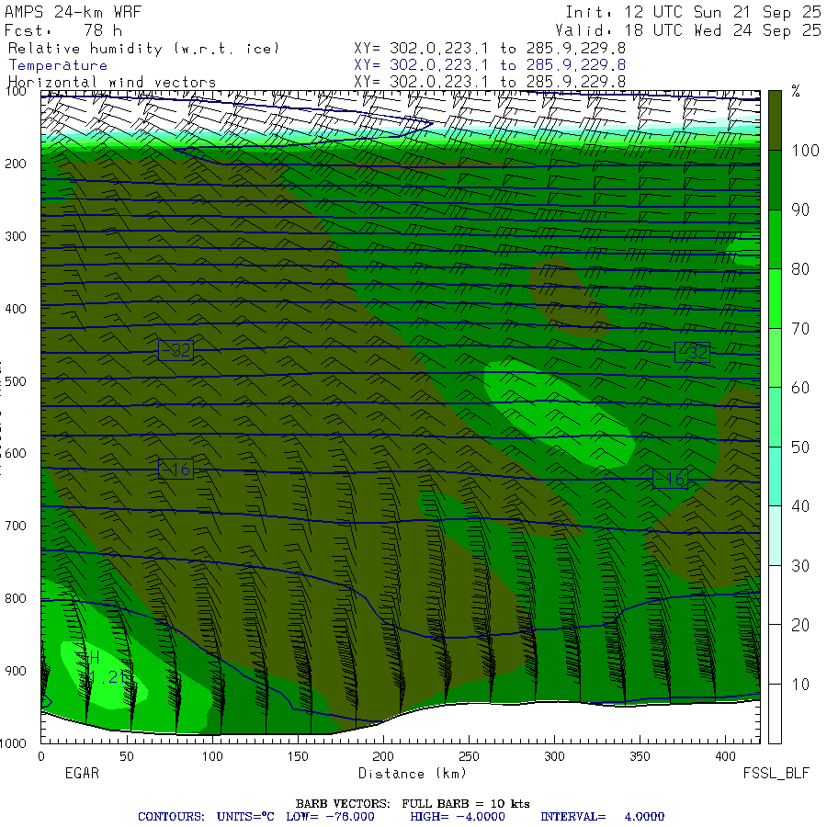The width and height of the screenshot is (827, 827).
Task: Click 'BARB VECTORS: FULL BARB = 10 kts'
Action: tap(413, 804)
